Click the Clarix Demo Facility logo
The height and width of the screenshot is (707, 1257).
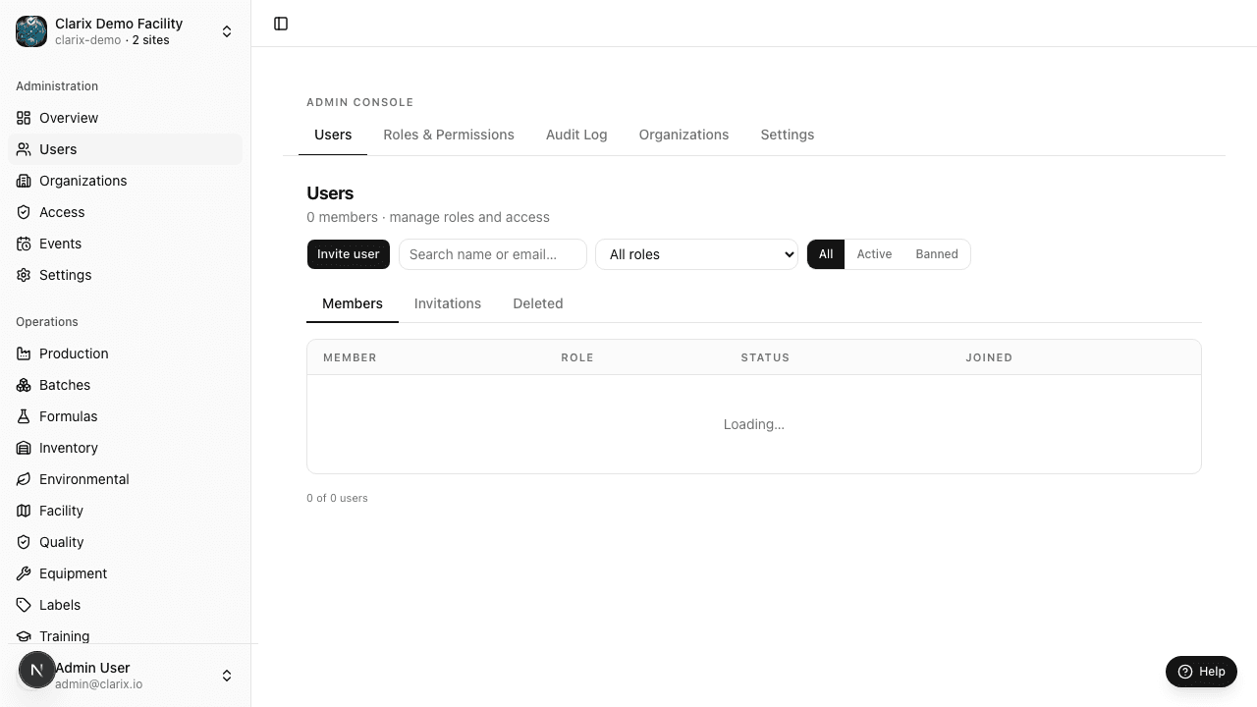(x=31, y=31)
